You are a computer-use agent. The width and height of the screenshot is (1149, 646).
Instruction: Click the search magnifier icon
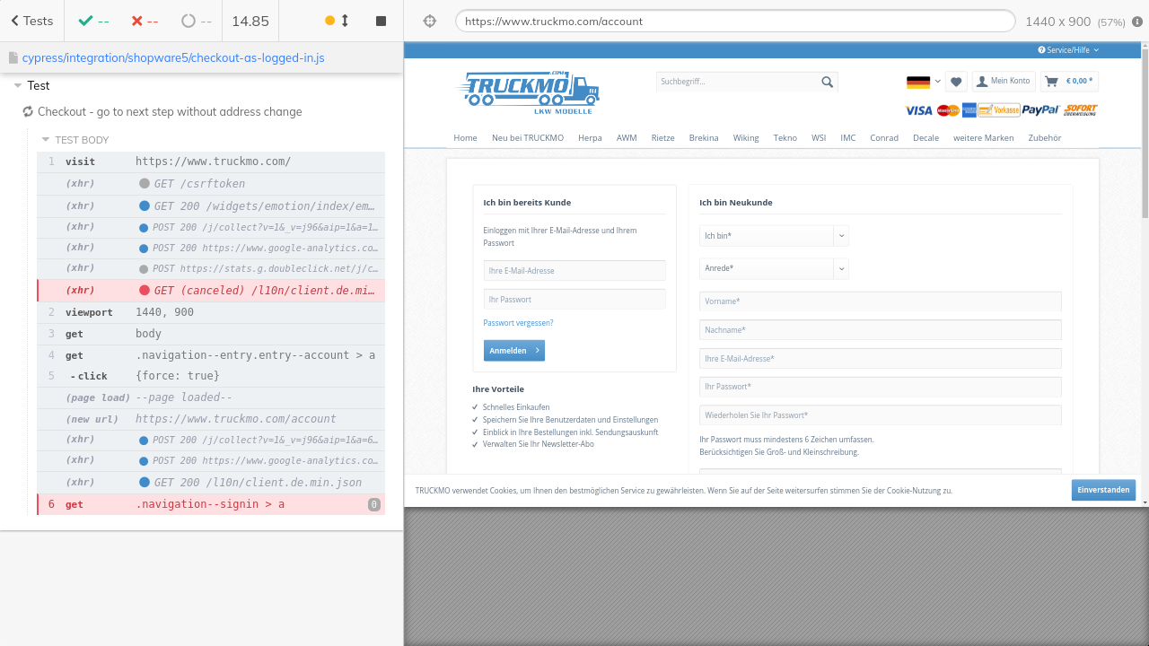pyautogui.click(x=827, y=82)
